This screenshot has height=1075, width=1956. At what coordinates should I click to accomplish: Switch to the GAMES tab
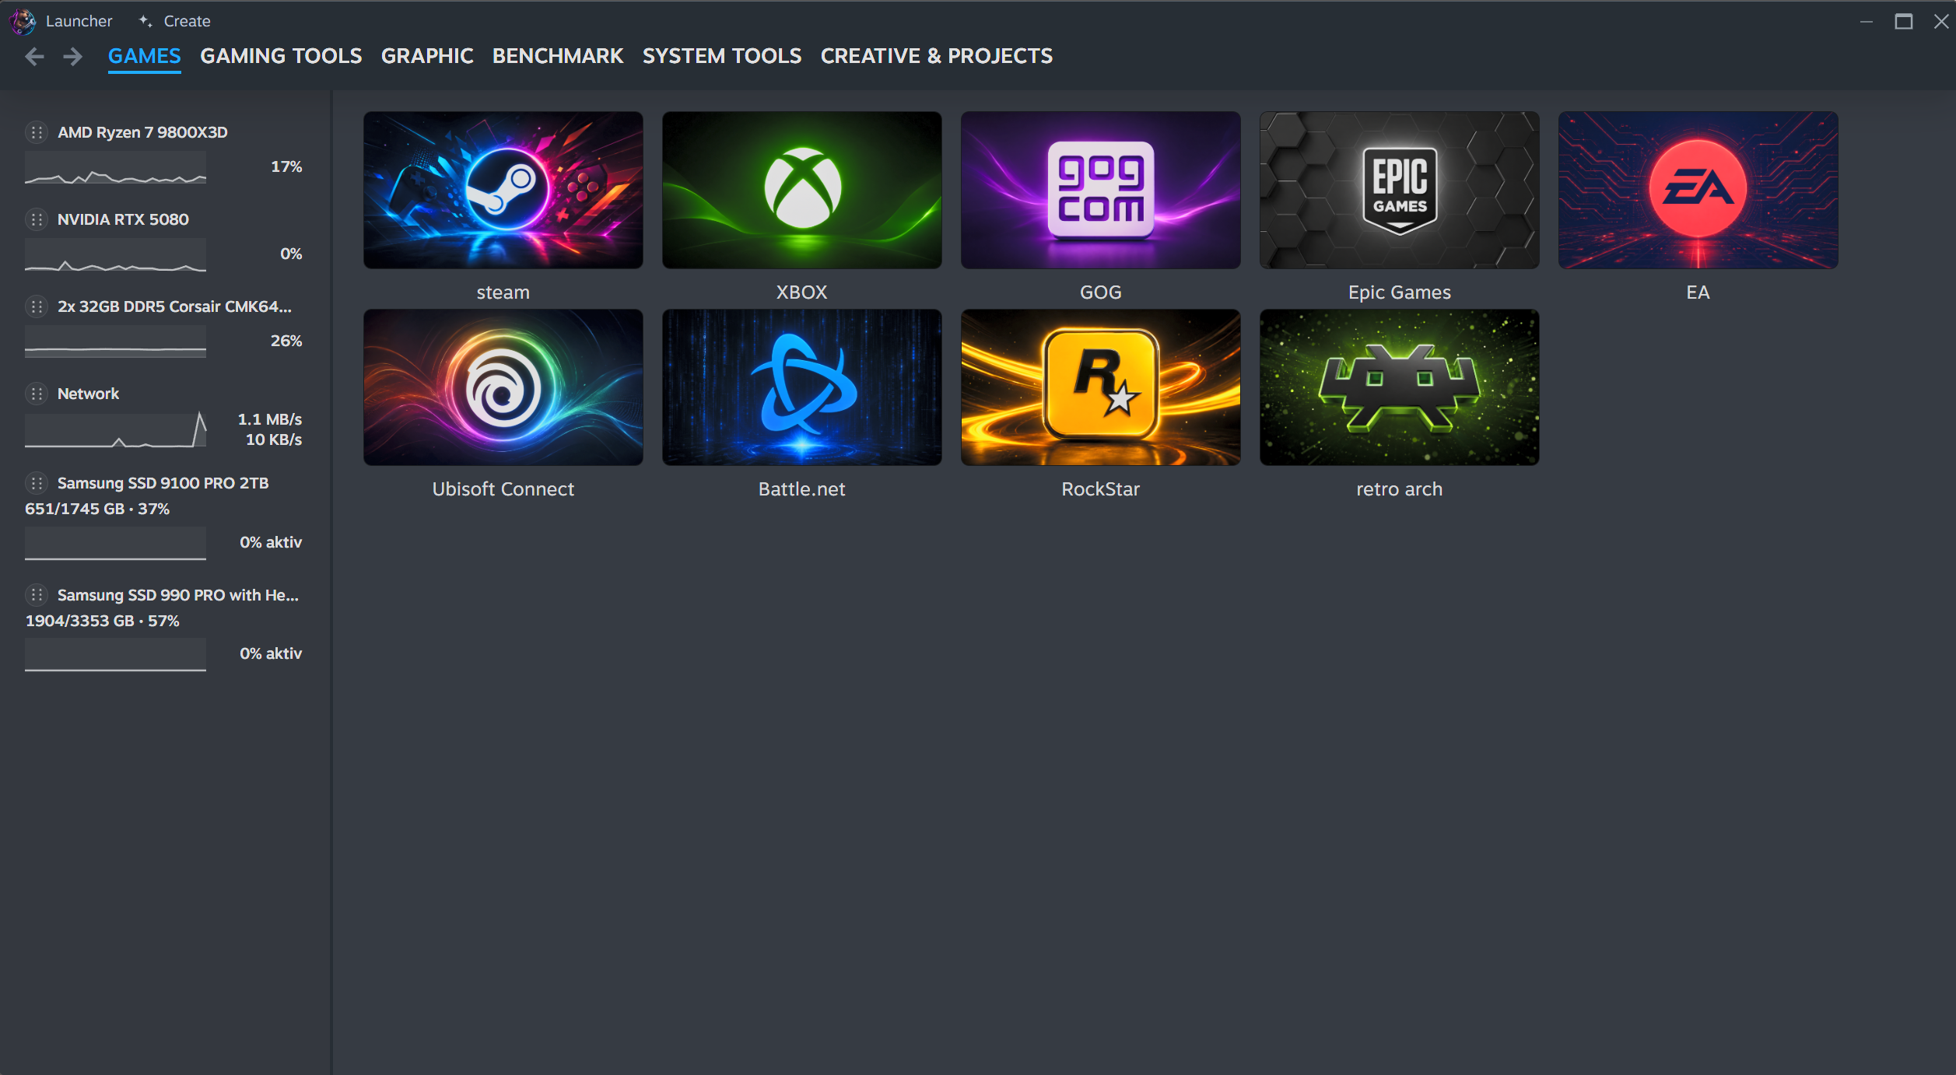[145, 56]
